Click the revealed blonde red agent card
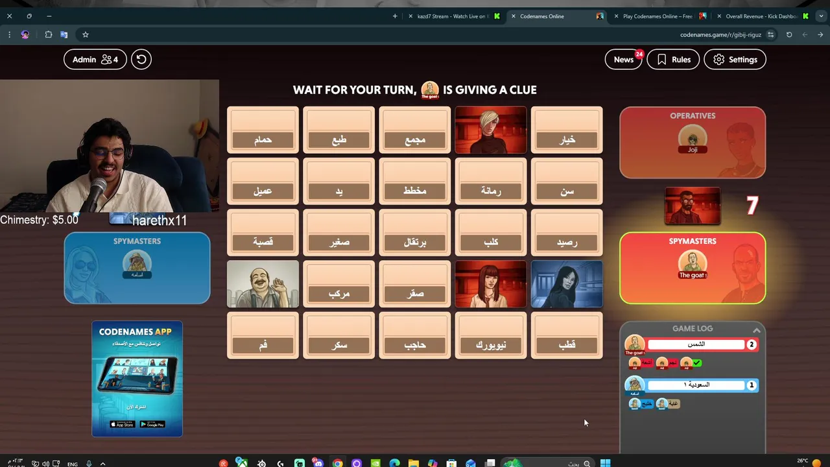 [x=491, y=130]
